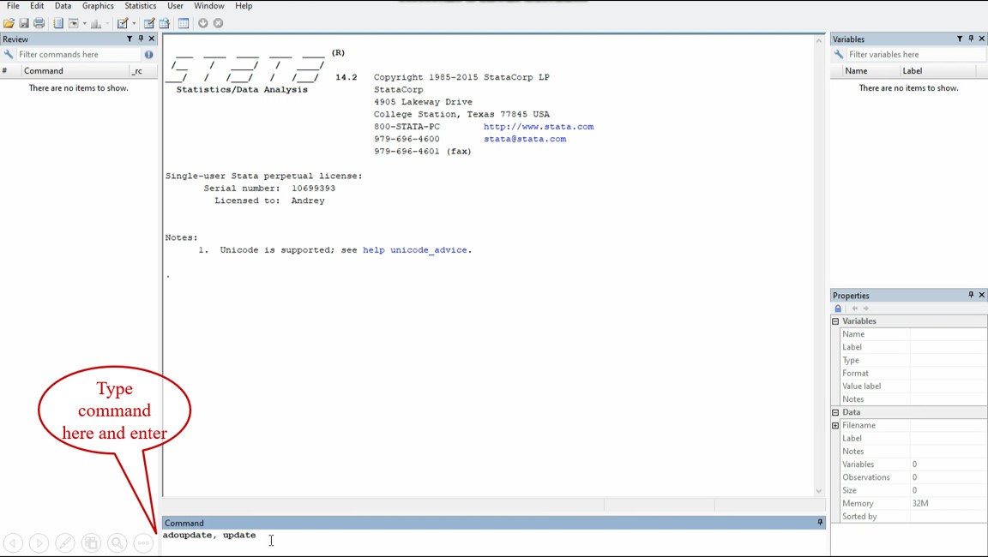Click the Properties next arrow
The image size is (988, 557).
pyautogui.click(x=865, y=308)
